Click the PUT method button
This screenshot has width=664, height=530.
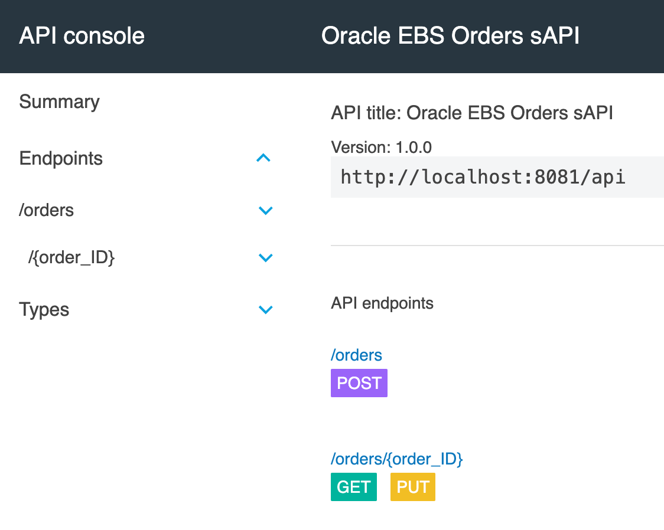tap(413, 487)
